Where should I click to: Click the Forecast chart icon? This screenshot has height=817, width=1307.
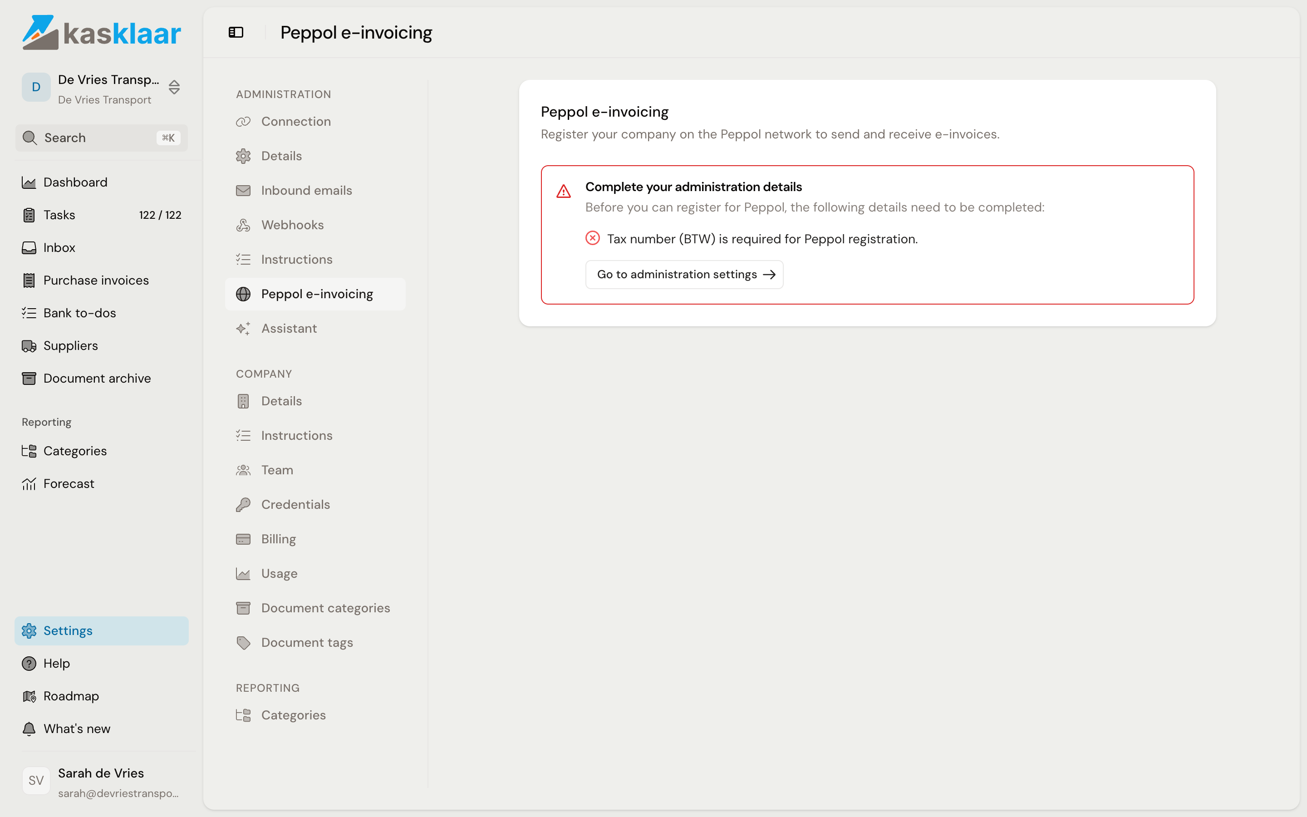tap(29, 483)
